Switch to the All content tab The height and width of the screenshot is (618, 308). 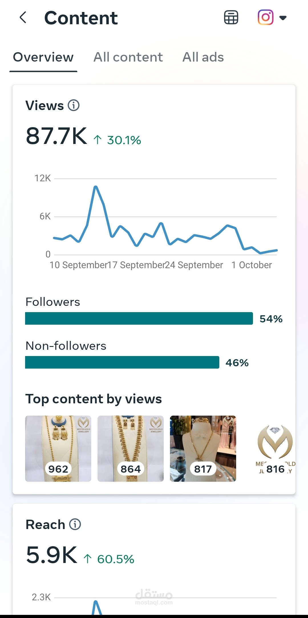(128, 57)
